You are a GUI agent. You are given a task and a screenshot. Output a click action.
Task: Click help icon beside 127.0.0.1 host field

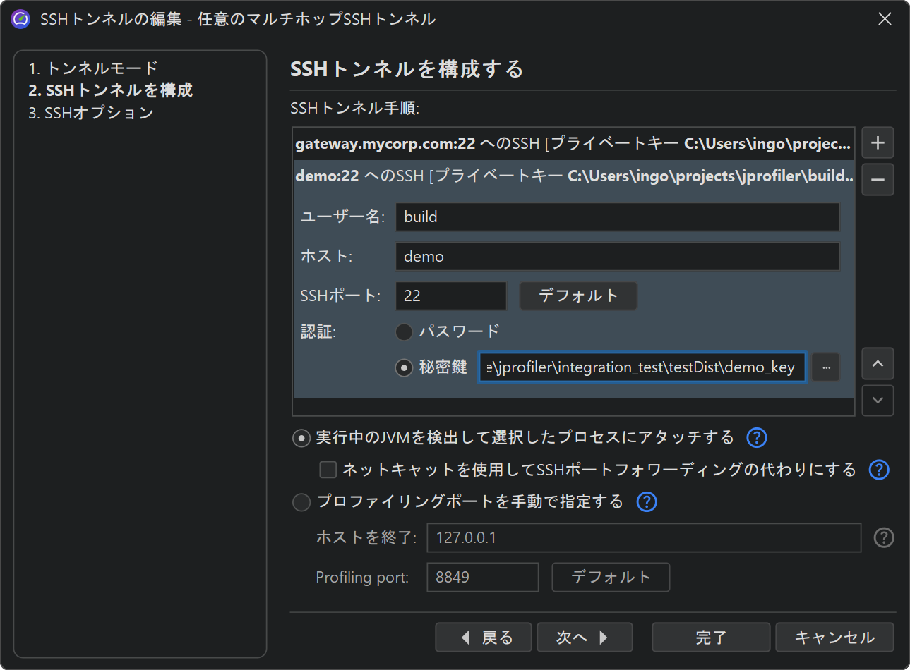tap(883, 538)
